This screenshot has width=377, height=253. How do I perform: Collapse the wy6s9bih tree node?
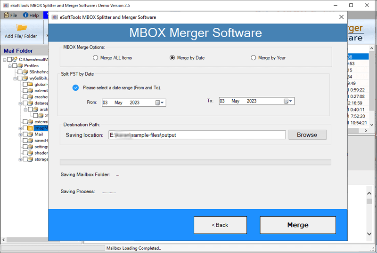pyautogui.click(x=15, y=78)
